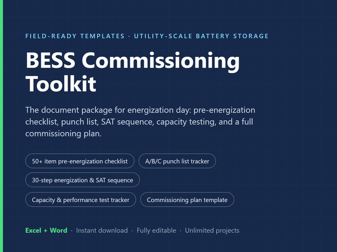Viewport: 337px width, 252px height.
Task: Click the word Commissioning in the headline
Action: coord(160,61)
